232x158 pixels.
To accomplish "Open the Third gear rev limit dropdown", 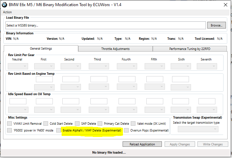I will tap(99, 66).
